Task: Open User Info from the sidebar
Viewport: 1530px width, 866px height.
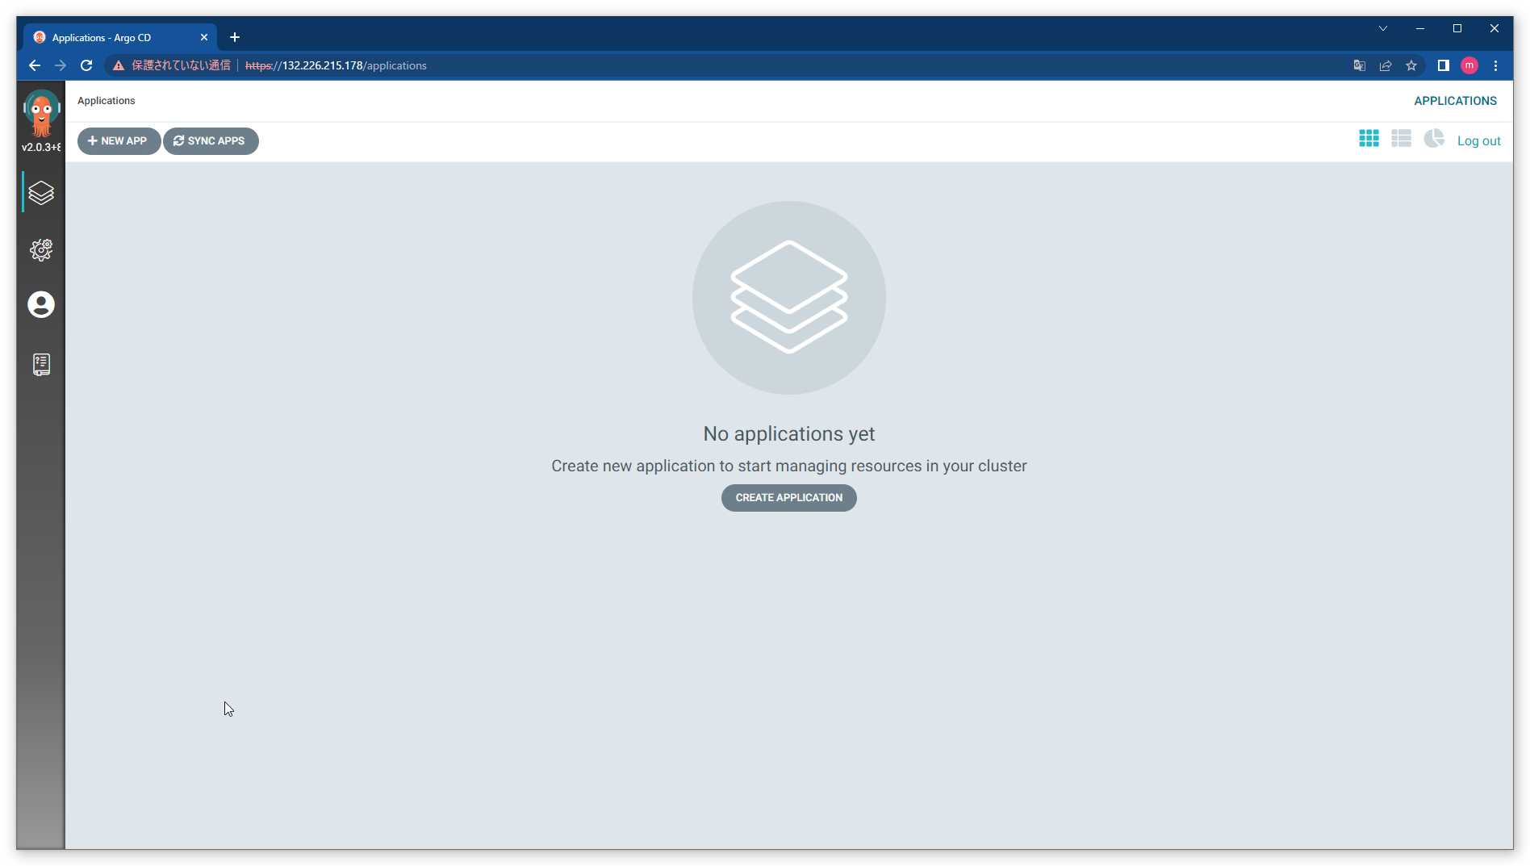Action: (x=40, y=305)
